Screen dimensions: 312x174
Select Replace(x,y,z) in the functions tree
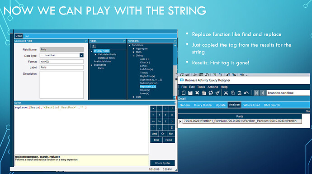tap(148, 87)
